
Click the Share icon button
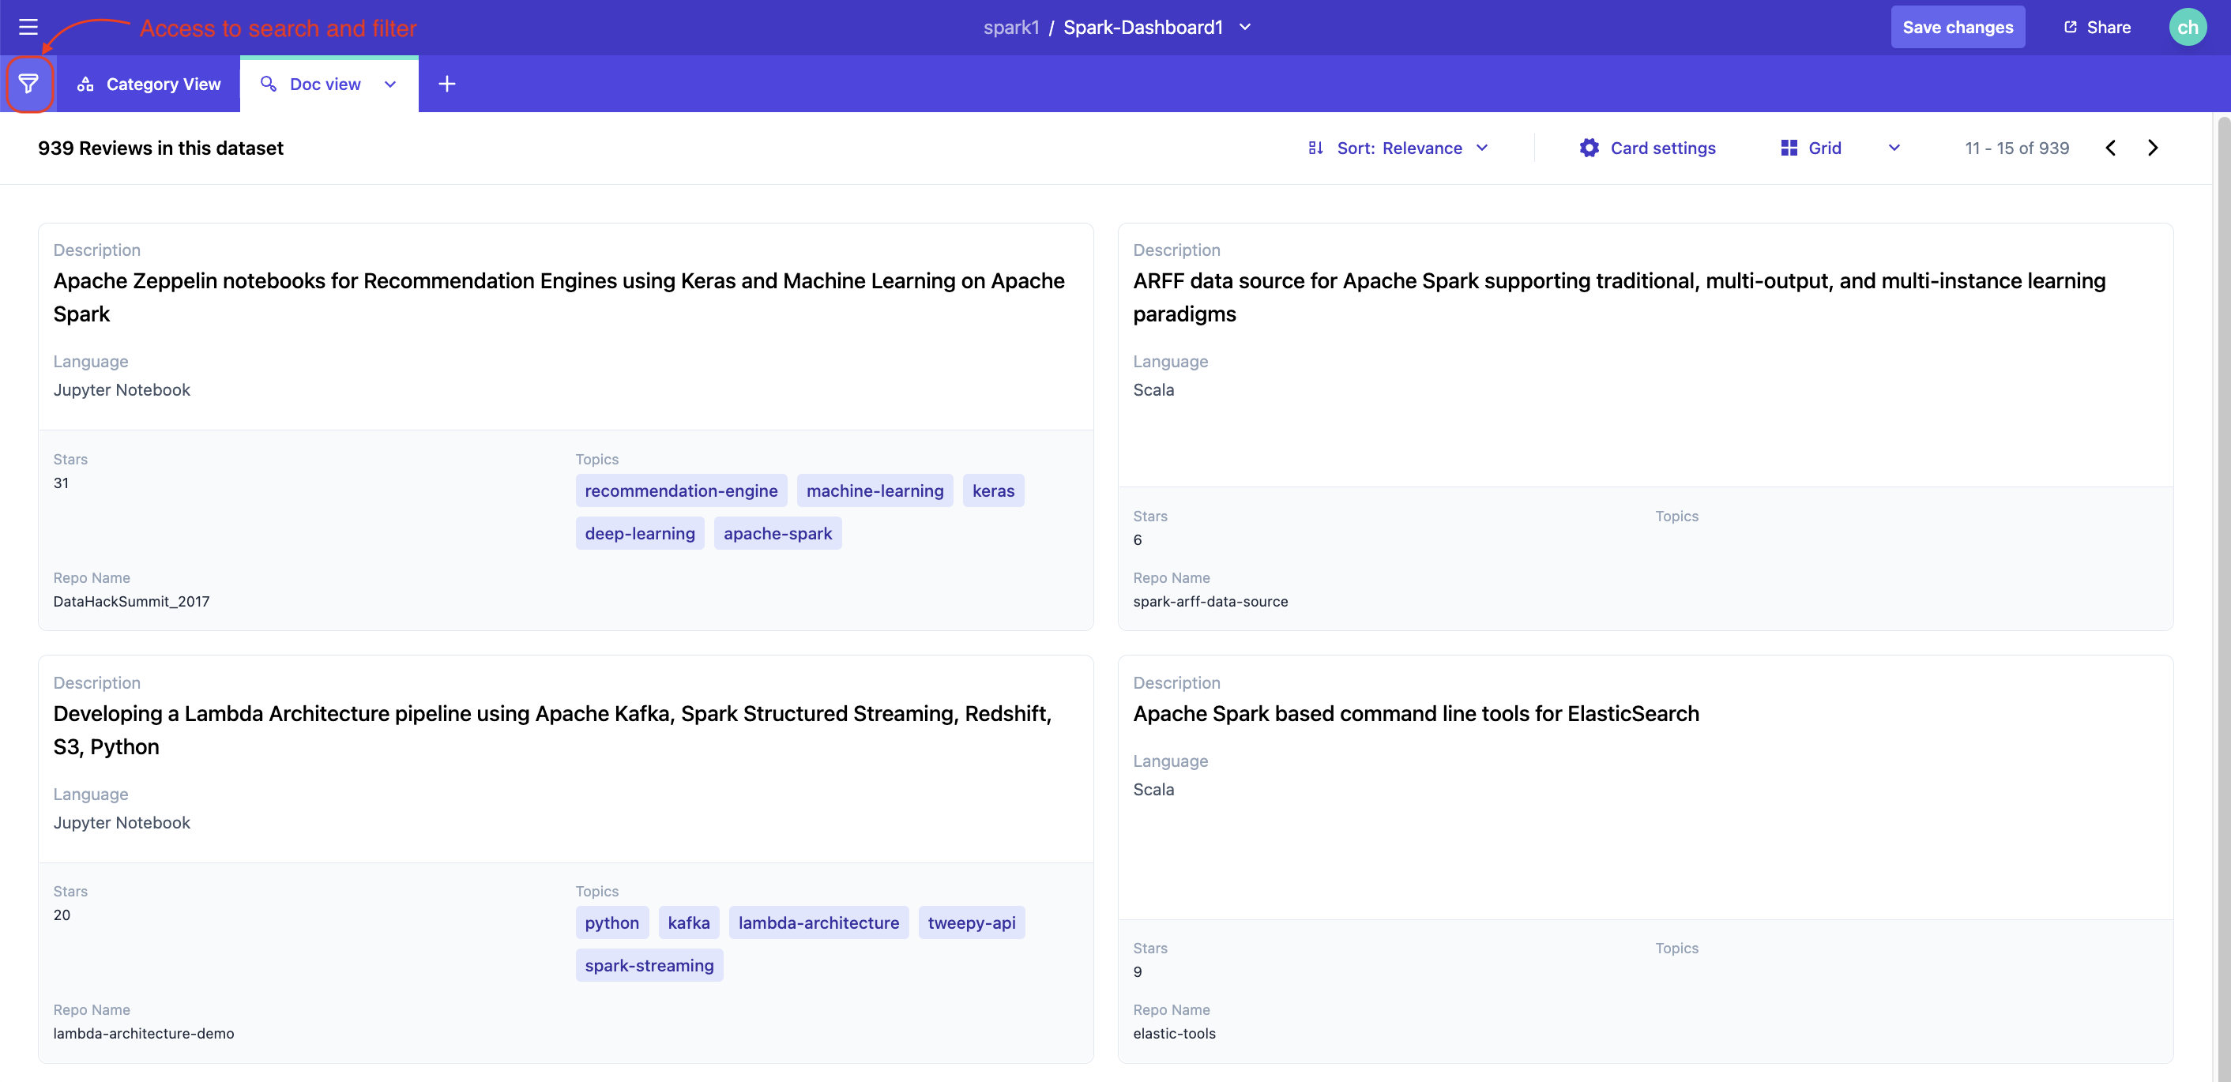[x=2097, y=27]
